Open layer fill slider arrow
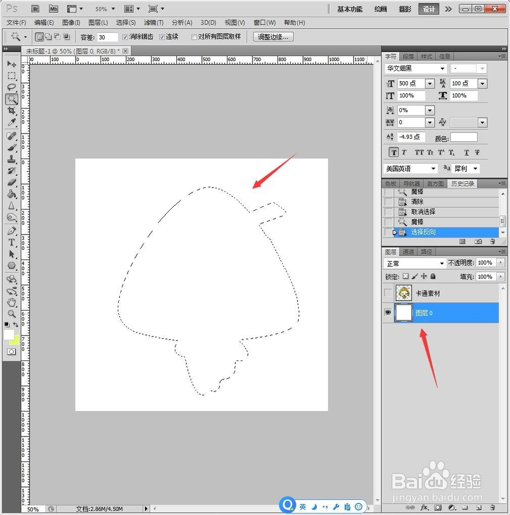 500,276
